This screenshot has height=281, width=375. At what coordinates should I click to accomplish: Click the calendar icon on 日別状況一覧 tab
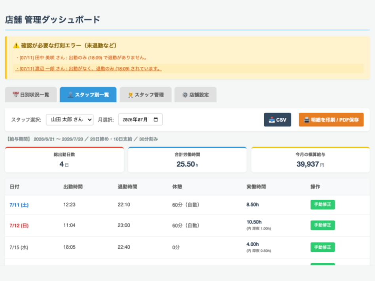15,94
